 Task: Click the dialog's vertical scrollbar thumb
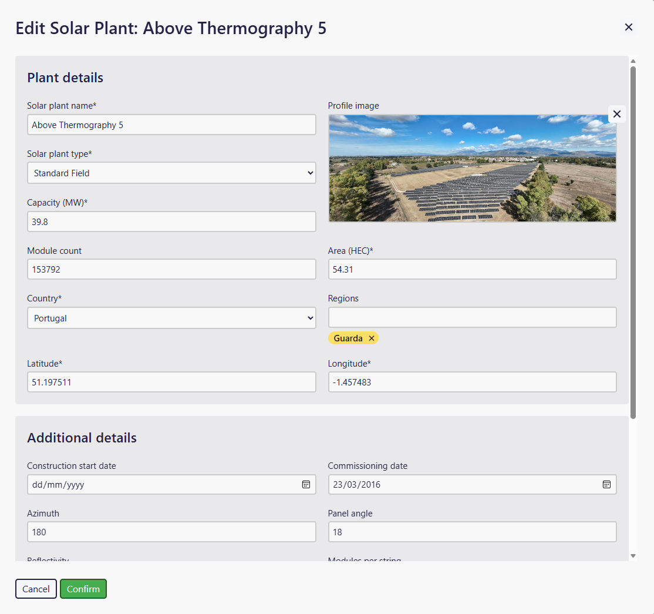click(x=633, y=241)
